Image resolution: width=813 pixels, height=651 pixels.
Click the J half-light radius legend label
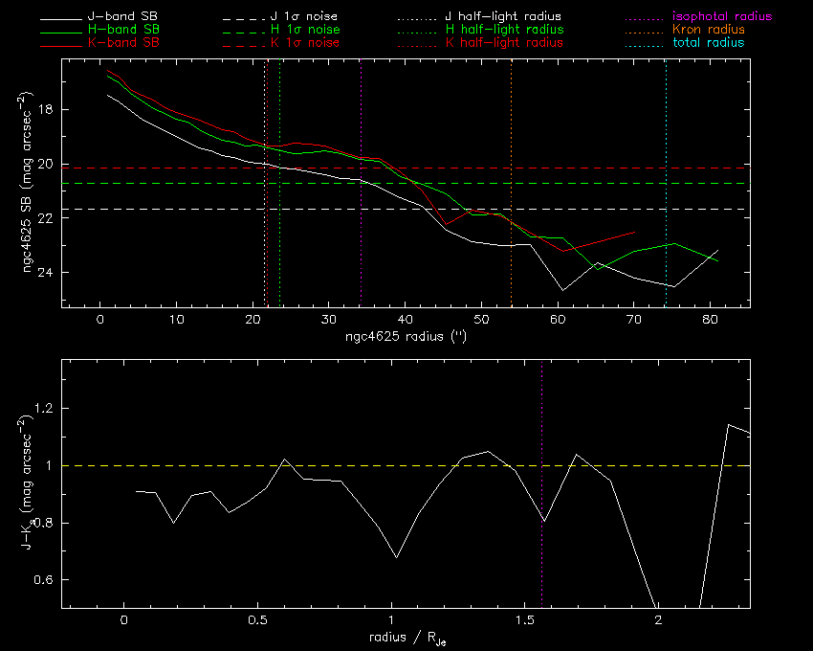pyautogui.click(x=503, y=18)
